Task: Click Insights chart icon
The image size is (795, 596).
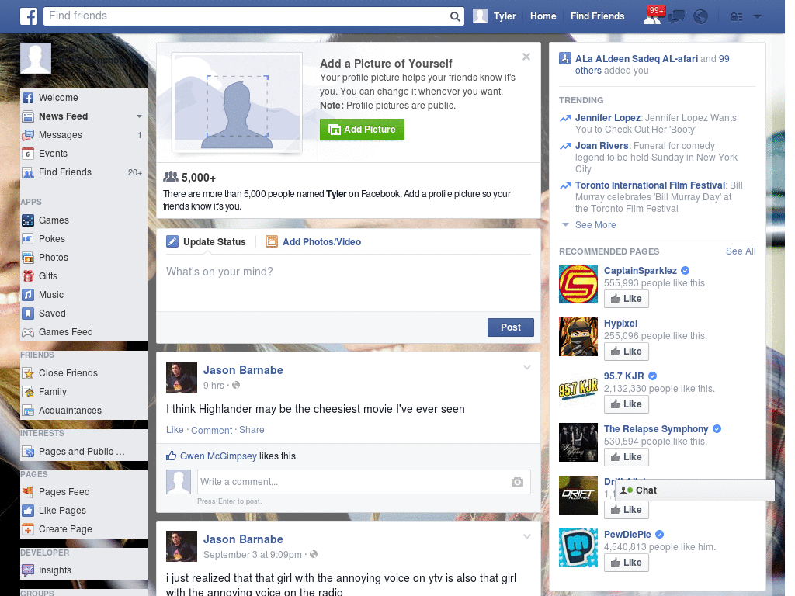Action: tap(28, 570)
